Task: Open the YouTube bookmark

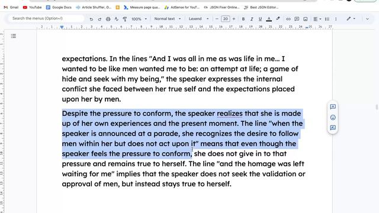Action: [x=32, y=7]
